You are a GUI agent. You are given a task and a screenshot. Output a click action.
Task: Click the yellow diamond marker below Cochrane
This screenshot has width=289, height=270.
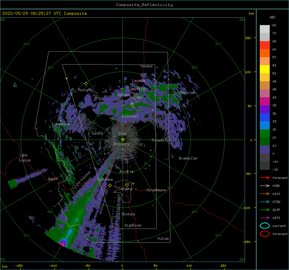click(x=110, y=185)
